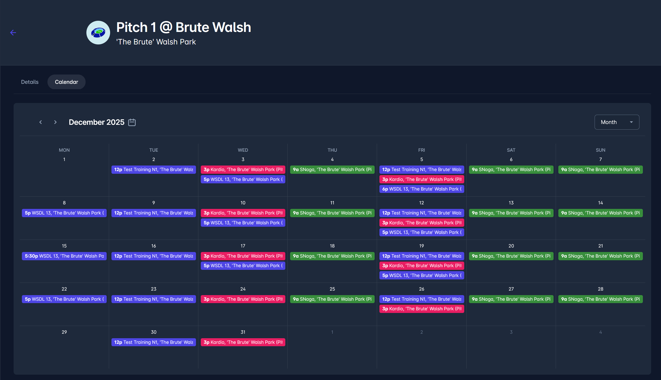
Task: Open 9a SNaga event on December 13
Action: tap(511, 213)
